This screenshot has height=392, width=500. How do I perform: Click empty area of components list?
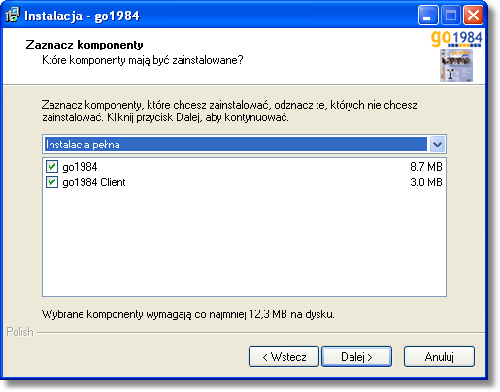click(244, 243)
